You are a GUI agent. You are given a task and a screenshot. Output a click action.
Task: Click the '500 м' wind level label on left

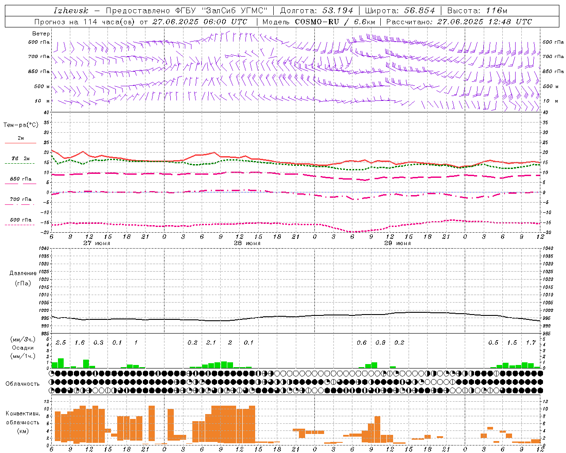tap(42, 86)
